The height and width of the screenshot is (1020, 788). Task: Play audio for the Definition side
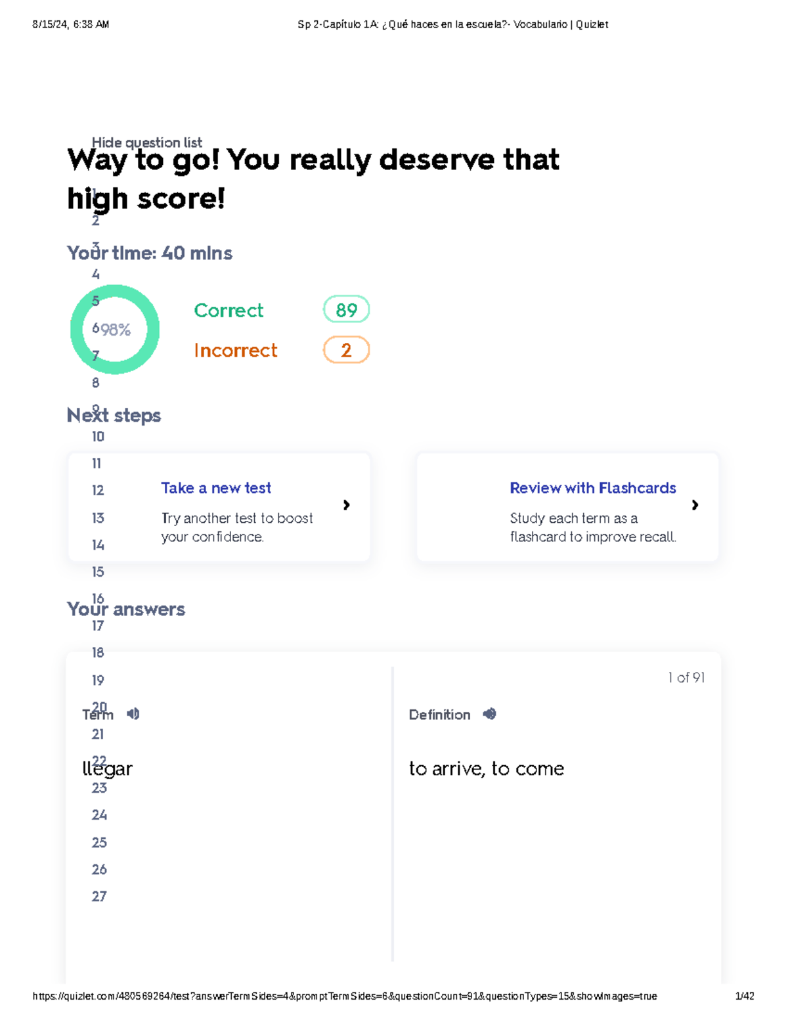coord(489,714)
